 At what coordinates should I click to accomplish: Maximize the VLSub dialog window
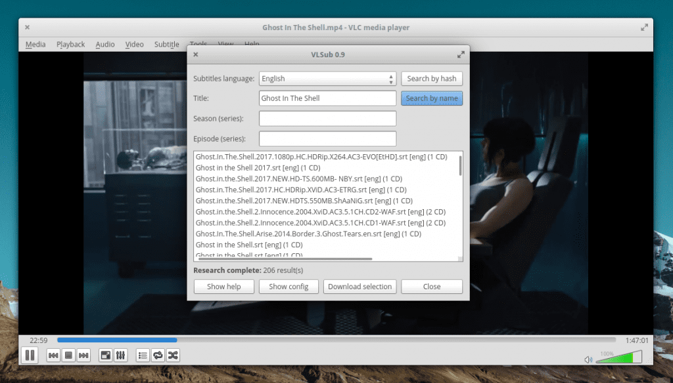[x=461, y=55]
